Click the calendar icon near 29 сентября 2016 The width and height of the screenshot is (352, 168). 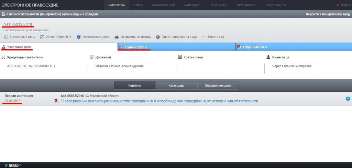(42, 37)
